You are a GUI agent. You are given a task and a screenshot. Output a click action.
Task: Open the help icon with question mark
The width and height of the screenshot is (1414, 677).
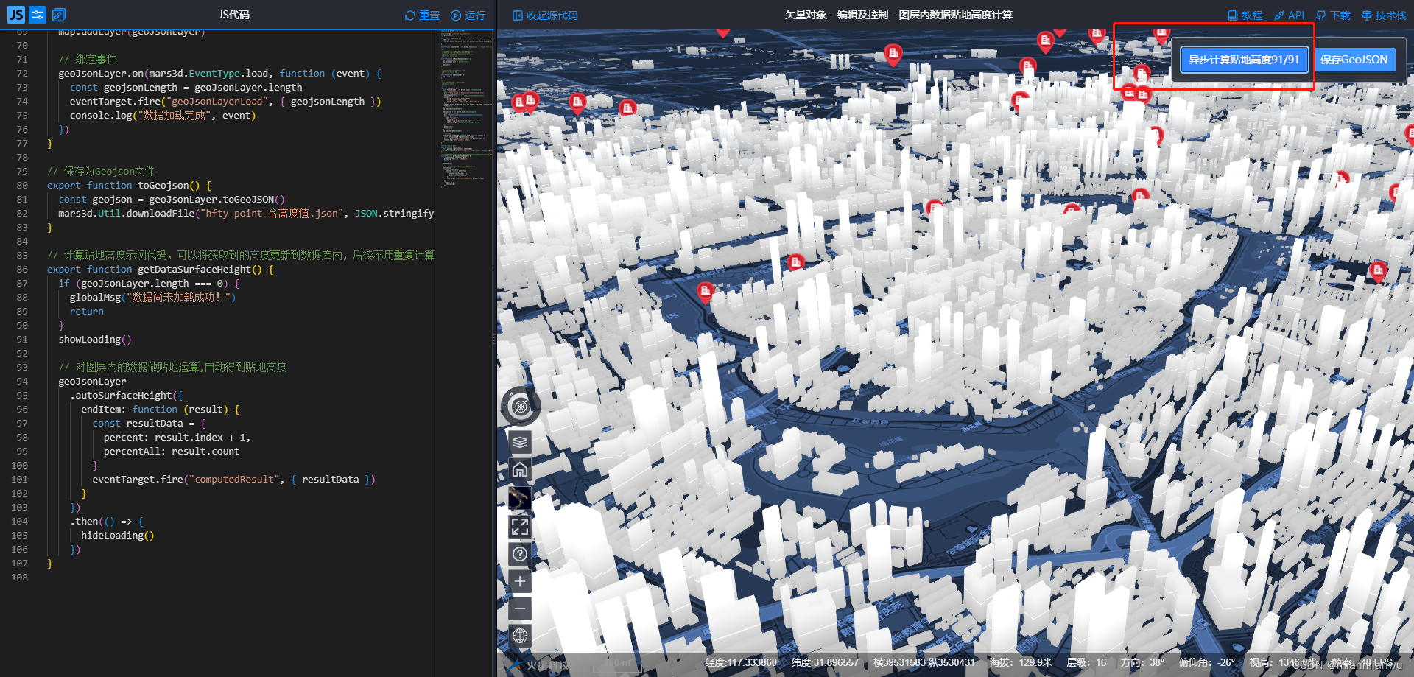pos(520,553)
